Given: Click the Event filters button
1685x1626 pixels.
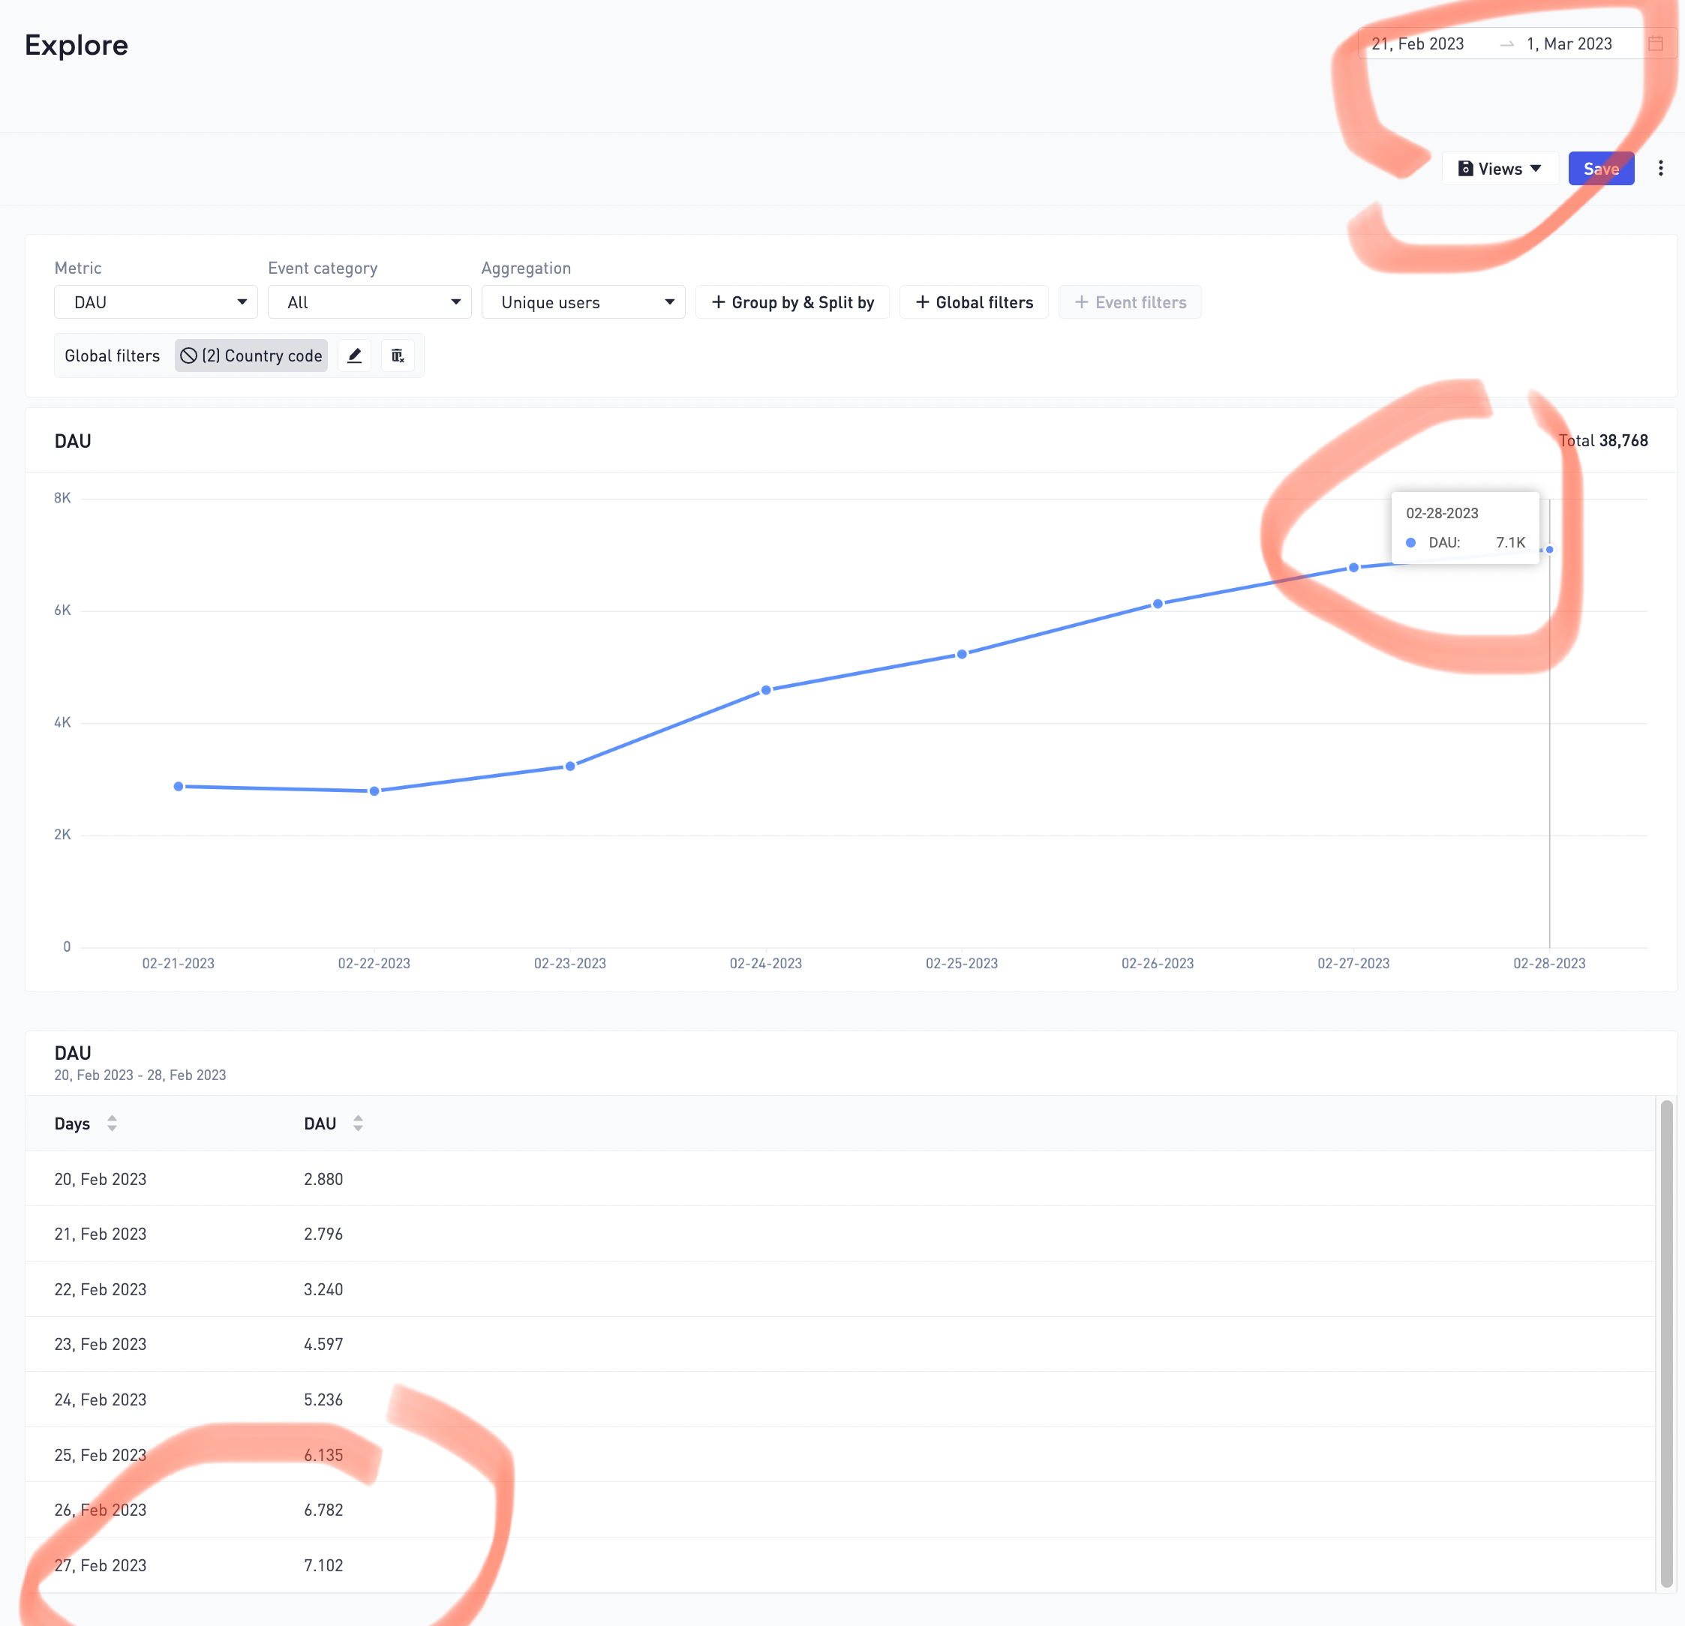Looking at the screenshot, I should pyautogui.click(x=1130, y=302).
